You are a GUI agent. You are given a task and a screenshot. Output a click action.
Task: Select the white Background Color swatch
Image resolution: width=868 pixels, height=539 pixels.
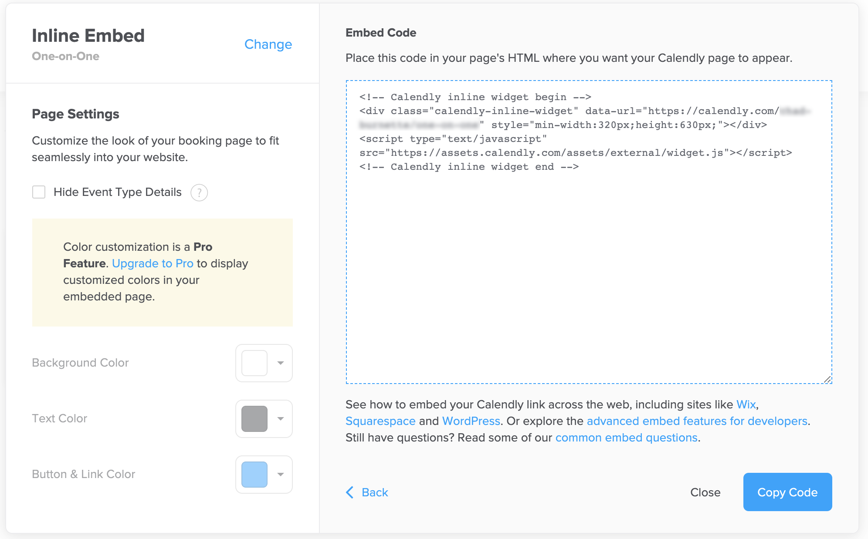pyautogui.click(x=254, y=363)
